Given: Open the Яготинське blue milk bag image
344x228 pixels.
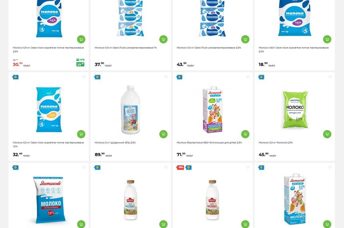Looking at the screenshot, I should (49, 200).
